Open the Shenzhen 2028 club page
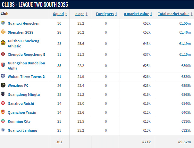This screenshot has width=194, height=148. (21, 32)
